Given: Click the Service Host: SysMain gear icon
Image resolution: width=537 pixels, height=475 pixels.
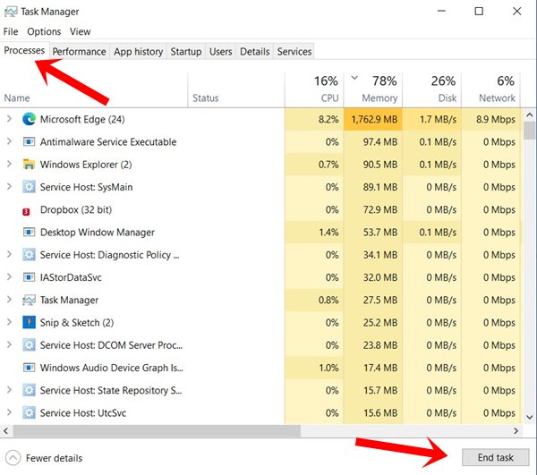Looking at the screenshot, I should point(30,187).
